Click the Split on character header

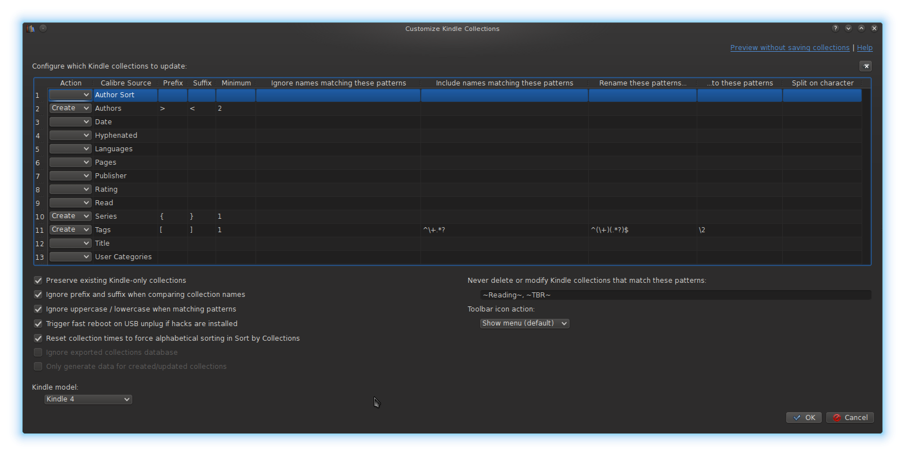[822, 83]
